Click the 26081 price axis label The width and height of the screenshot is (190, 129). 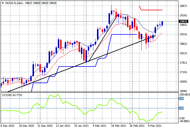[183, 91]
